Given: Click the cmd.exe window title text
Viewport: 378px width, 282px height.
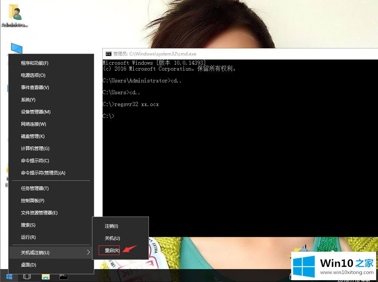Looking at the screenshot, I should point(155,54).
